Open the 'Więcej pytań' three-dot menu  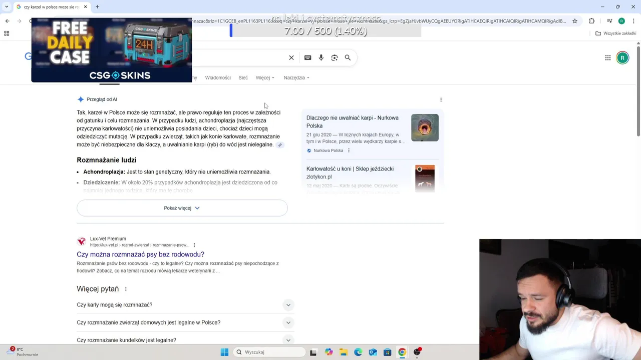pos(126,289)
